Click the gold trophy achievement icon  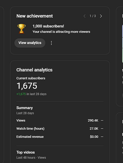coord(21,29)
